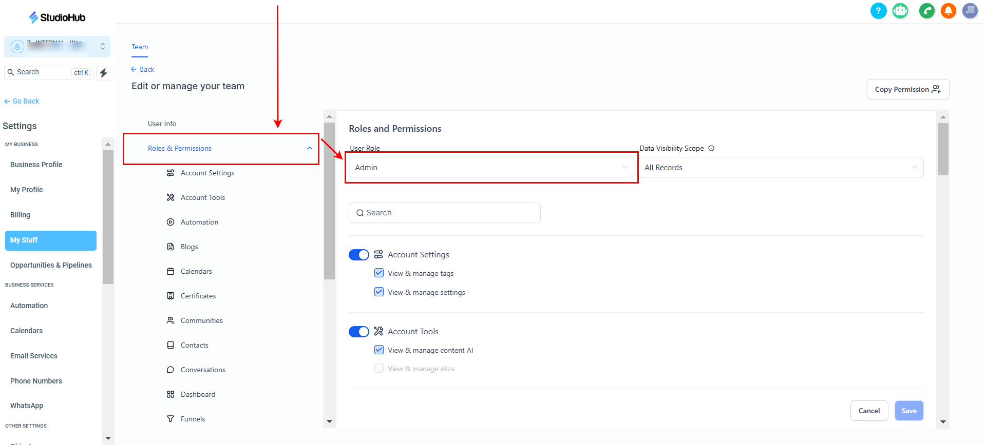Open the help question mark icon
The height and width of the screenshot is (445, 986).
[x=878, y=11]
